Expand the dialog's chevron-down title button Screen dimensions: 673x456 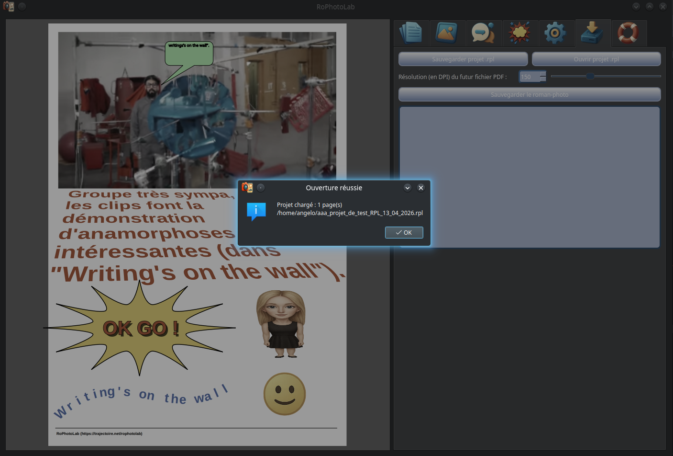[408, 188]
